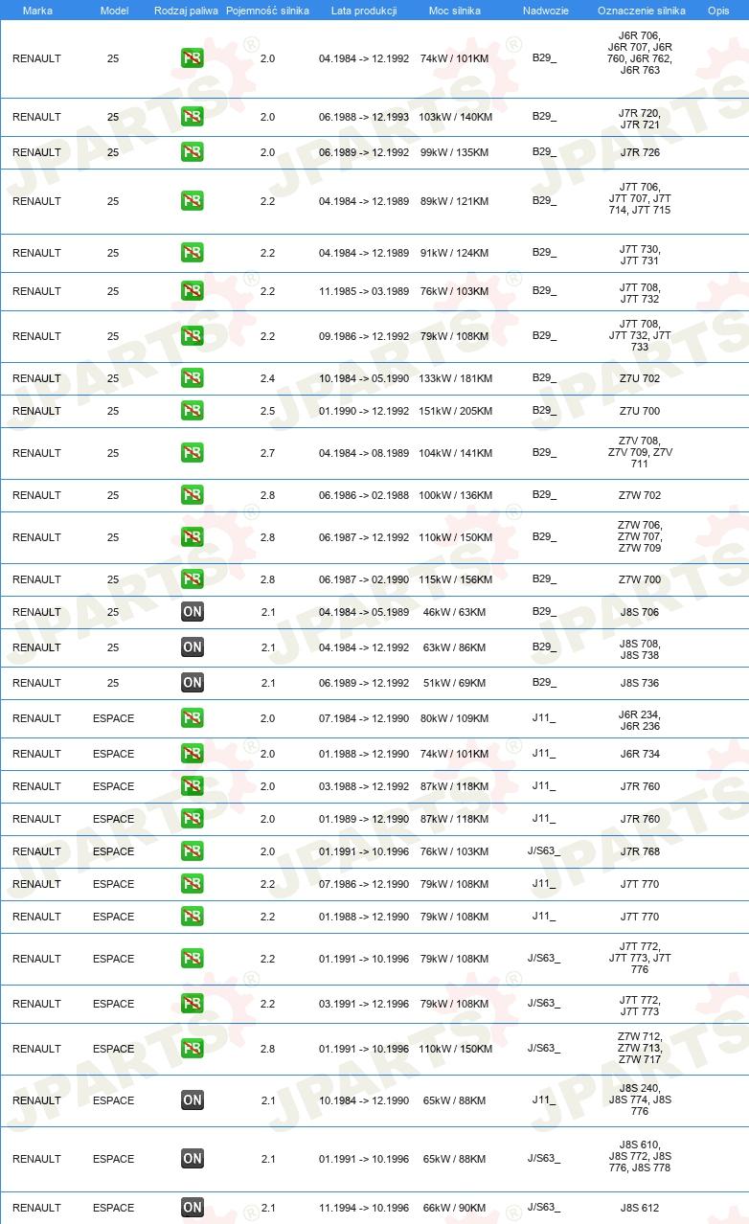Click production dates 06.1986 -> 02.1988
749x1224 pixels.
[x=364, y=495]
